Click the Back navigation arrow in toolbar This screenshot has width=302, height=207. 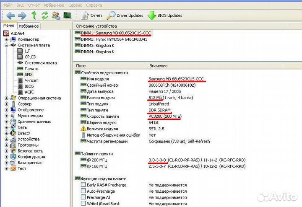[10, 16]
